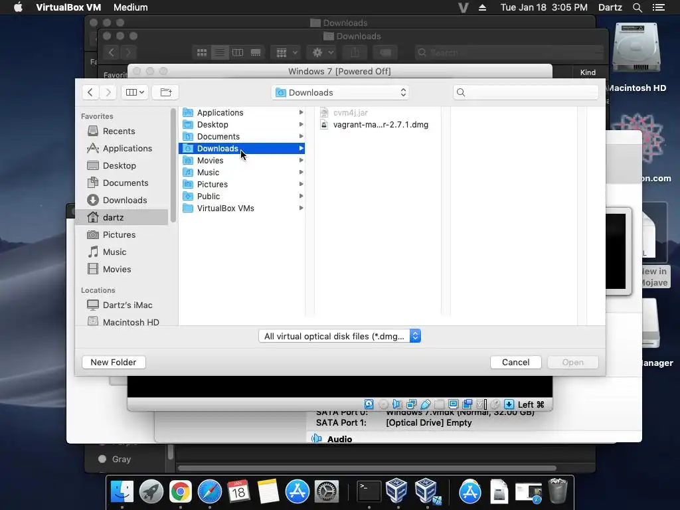The height and width of the screenshot is (510, 680).
Task: Click the file dialog search field
Action: [526, 92]
